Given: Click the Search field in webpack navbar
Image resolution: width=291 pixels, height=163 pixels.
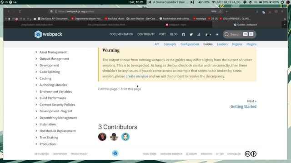Looking at the screenshot, I should [x=239, y=34].
